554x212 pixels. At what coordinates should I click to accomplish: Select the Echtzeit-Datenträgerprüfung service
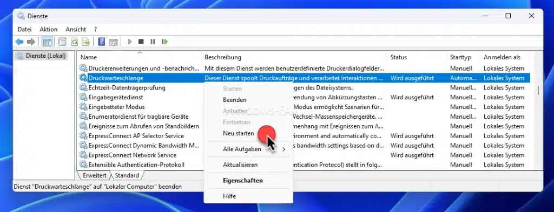click(x=127, y=87)
